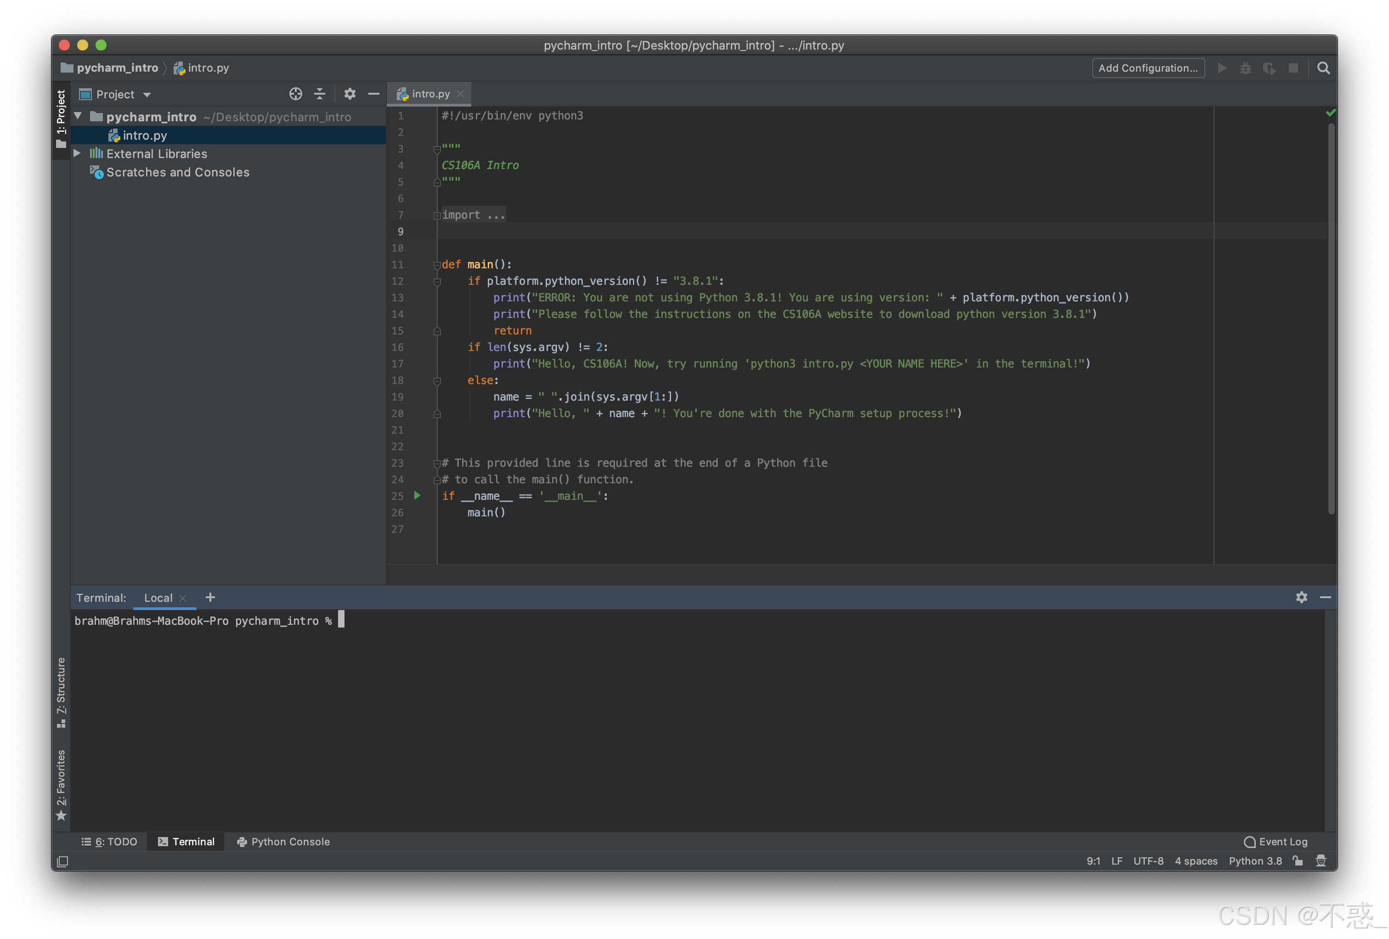Open the 6: TODO tool window tab
Screen dimensions: 1389x939
click(x=109, y=842)
